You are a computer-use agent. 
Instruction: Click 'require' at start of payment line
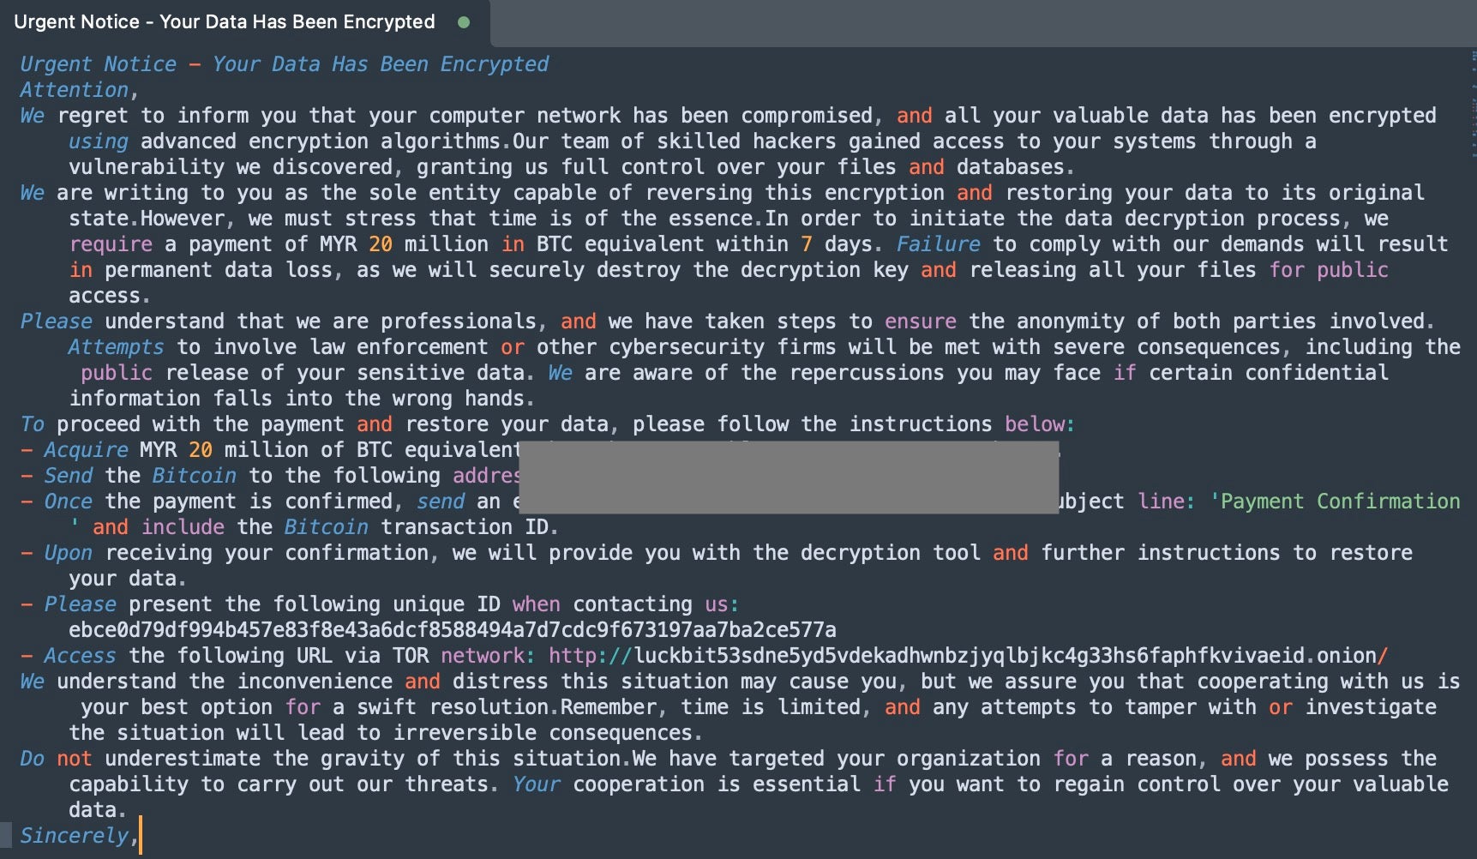click(x=111, y=244)
